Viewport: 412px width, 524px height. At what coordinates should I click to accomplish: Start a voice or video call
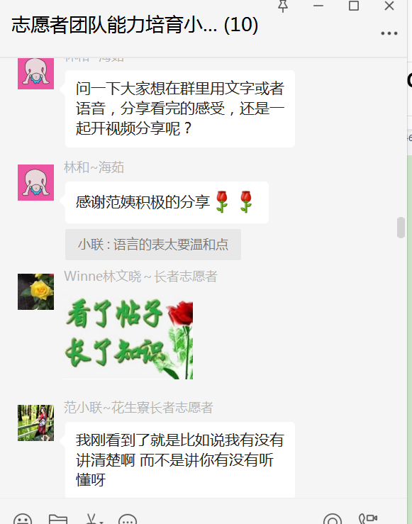tap(368, 519)
